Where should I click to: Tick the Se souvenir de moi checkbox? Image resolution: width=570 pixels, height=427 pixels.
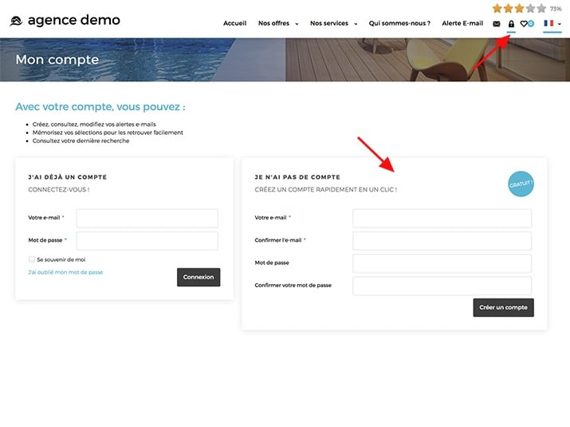[32, 259]
